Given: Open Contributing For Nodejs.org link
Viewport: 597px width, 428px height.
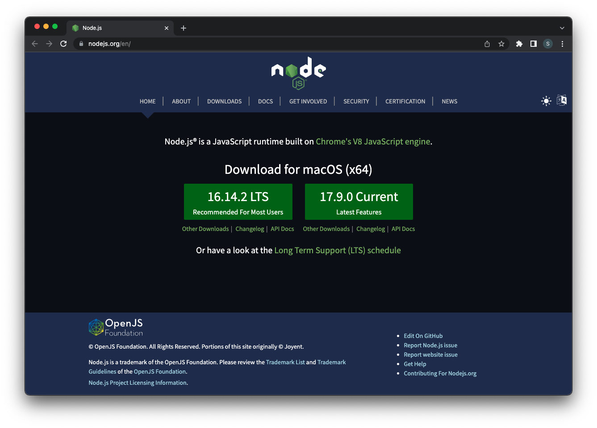Looking at the screenshot, I should click(x=440, y=373).
